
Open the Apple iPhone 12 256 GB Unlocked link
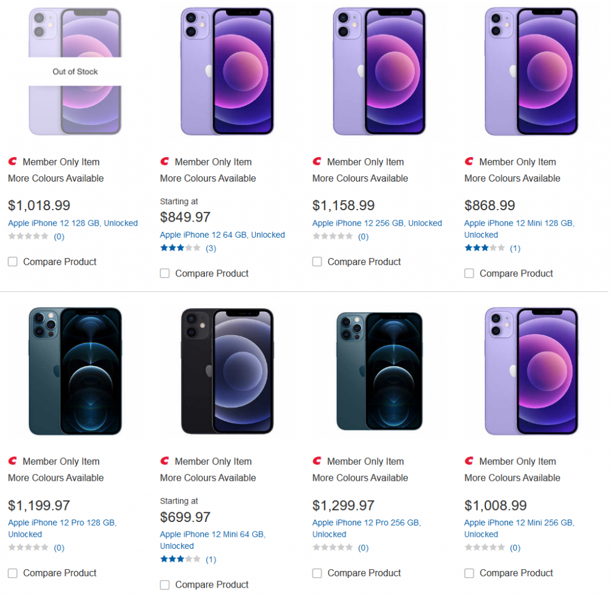377,223
